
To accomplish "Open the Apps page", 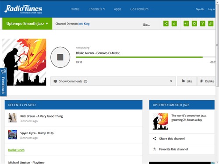I will pos(117,9).
